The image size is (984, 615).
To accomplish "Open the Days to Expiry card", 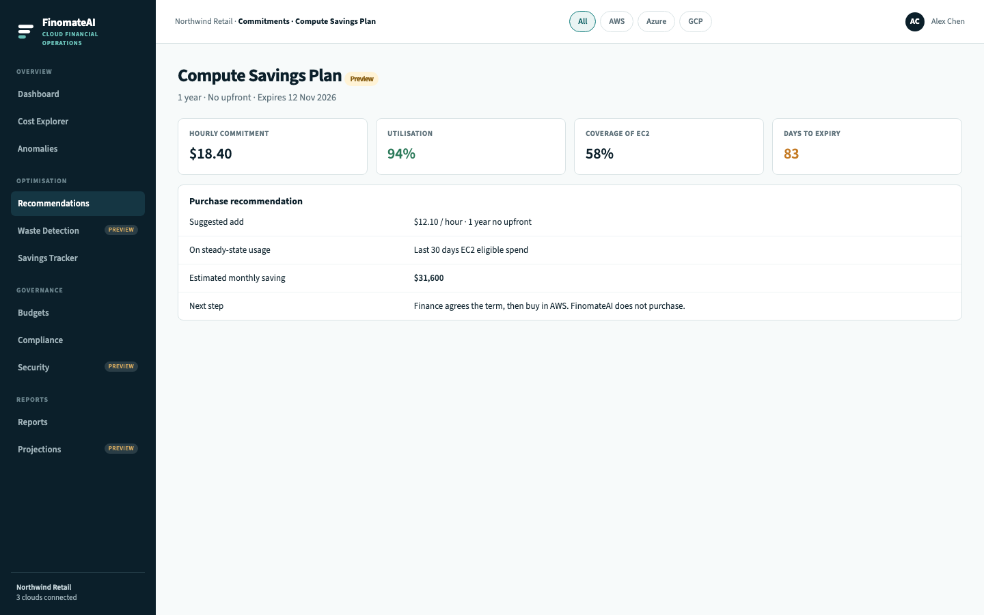I will coord(867,147).
